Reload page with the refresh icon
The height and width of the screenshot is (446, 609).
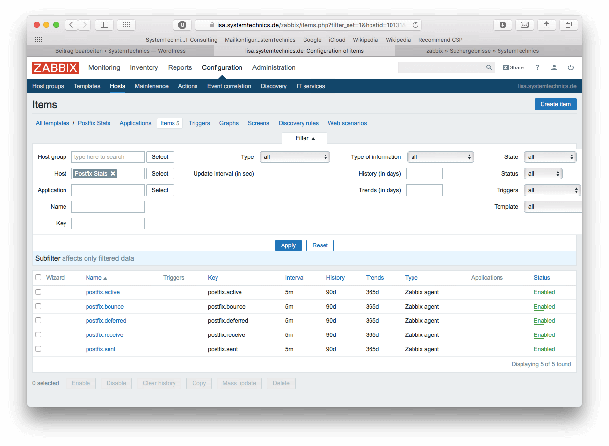416,25
